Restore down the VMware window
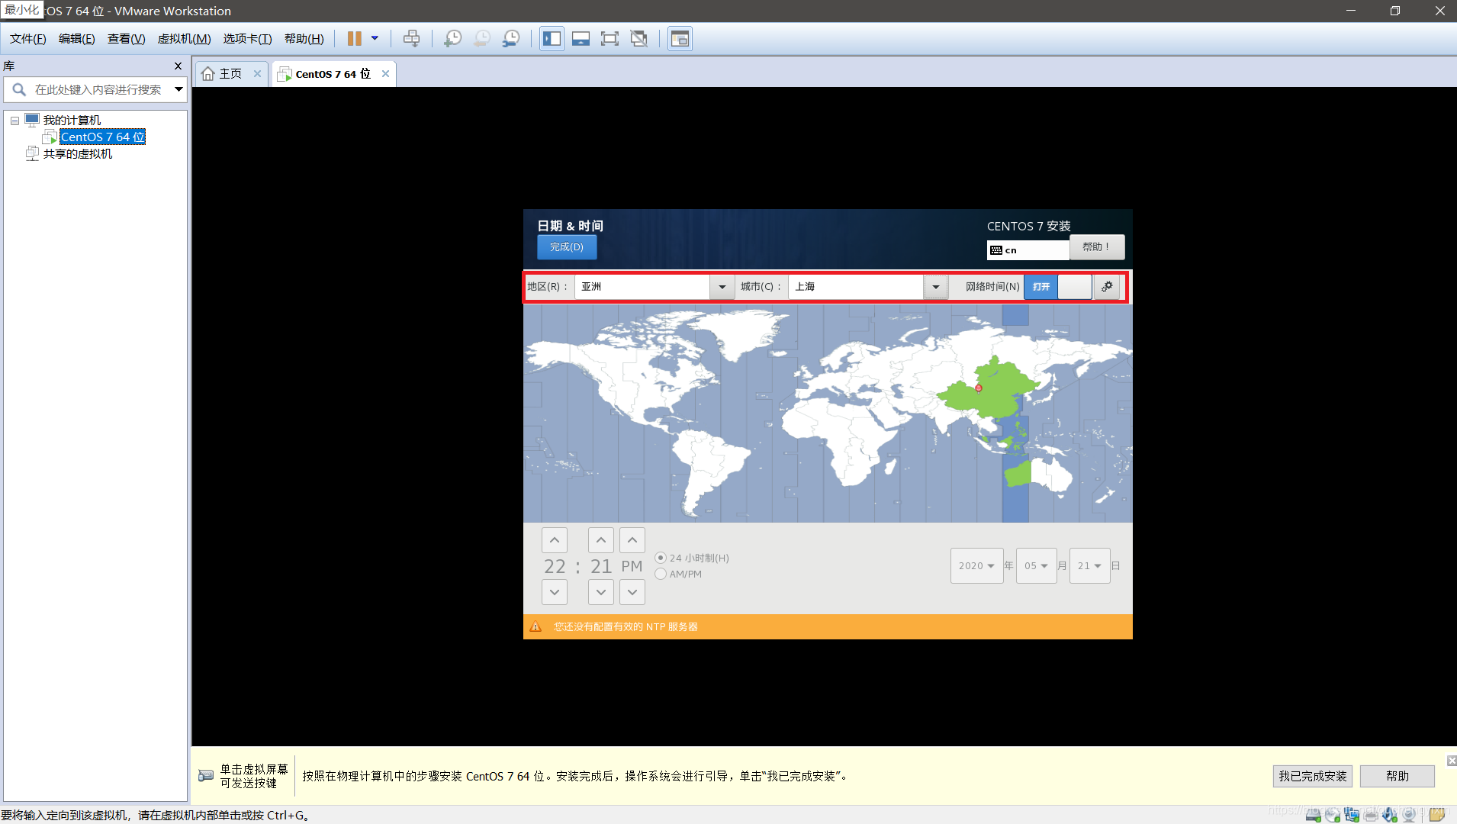Viewport: 1457px width, 824px height. (x=1395, y=11)
